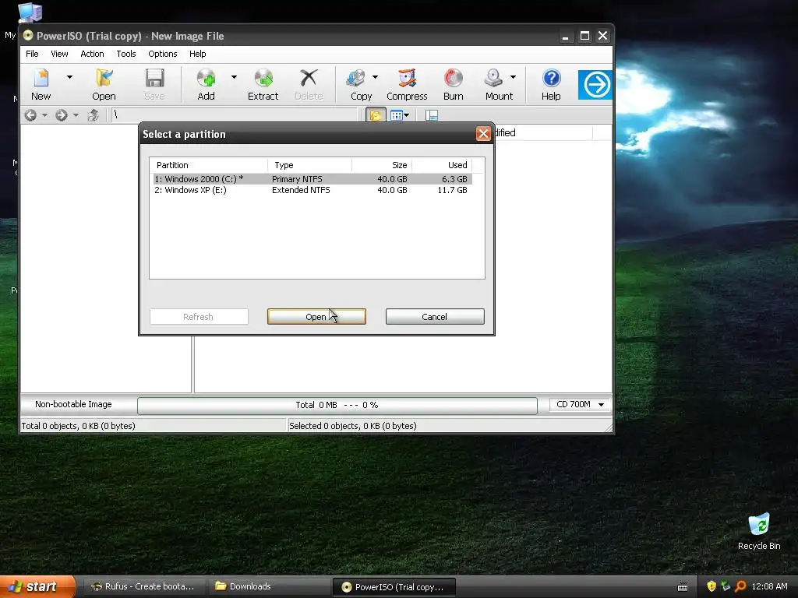798x598 pixels.
Task: Open the Forward history dropdown arrow
Action: (x=76, y=115)
